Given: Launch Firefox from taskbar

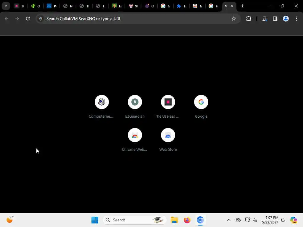Looking at the screenshot, I should pyautogui.click(x=187, y=220).
